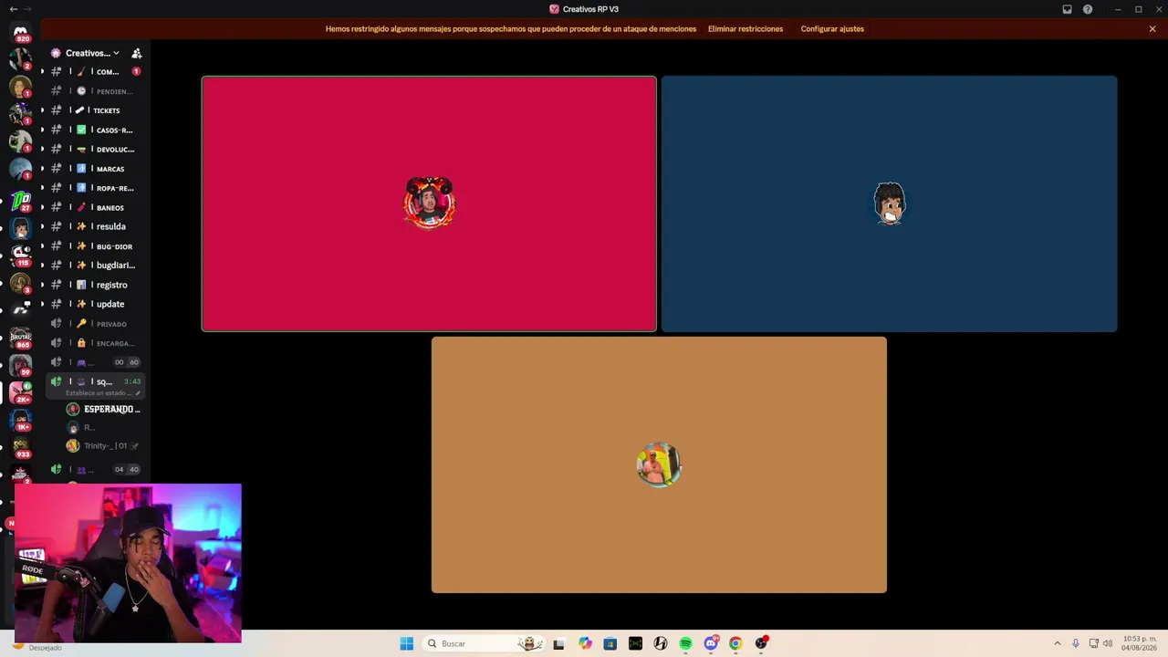The height and width of the screenshot is (657, 1168).
Task: Click the taskbar microphone tray icon
Action: [1076, 643]
